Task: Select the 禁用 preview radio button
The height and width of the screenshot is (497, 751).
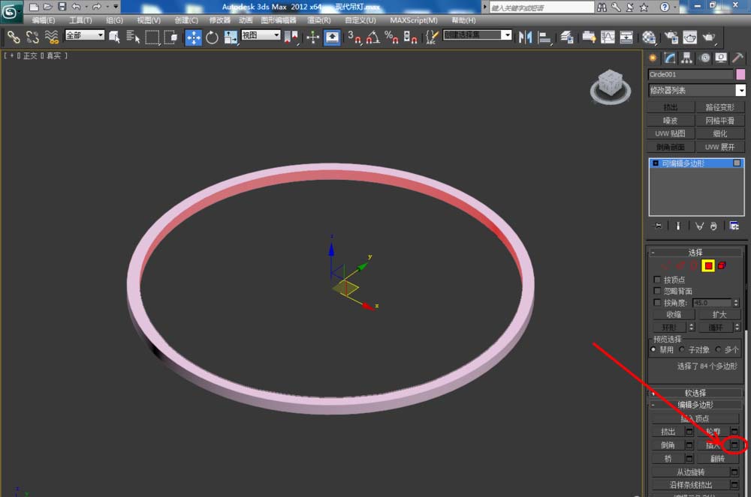Action: (653, 350)
